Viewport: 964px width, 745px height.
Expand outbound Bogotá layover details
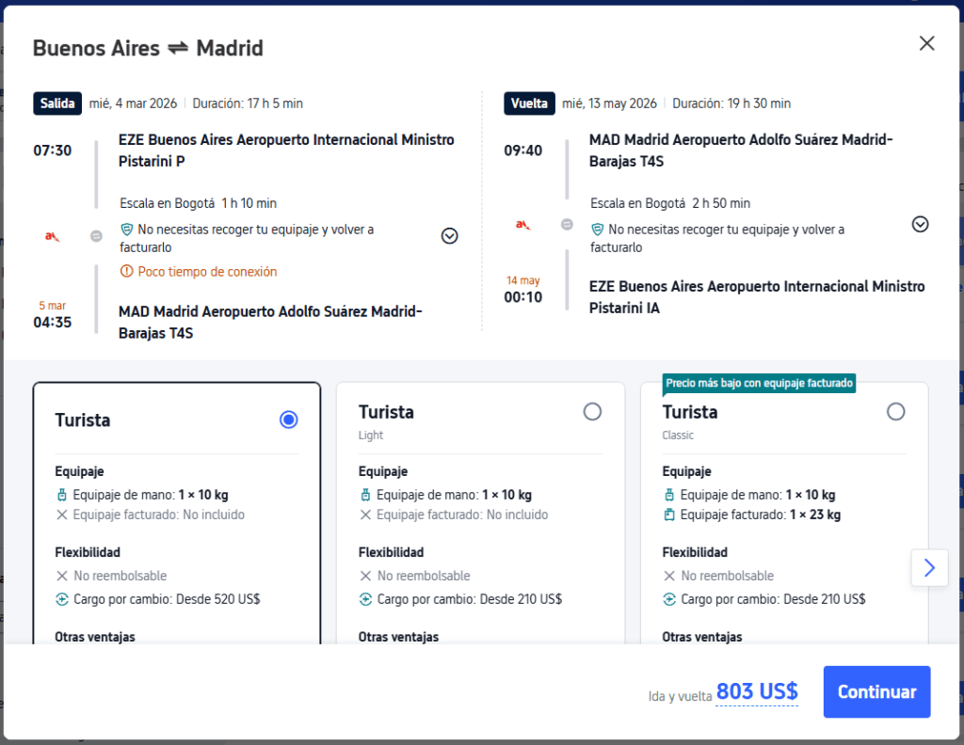[450, 236]
